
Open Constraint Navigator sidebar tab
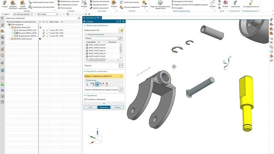3,31
